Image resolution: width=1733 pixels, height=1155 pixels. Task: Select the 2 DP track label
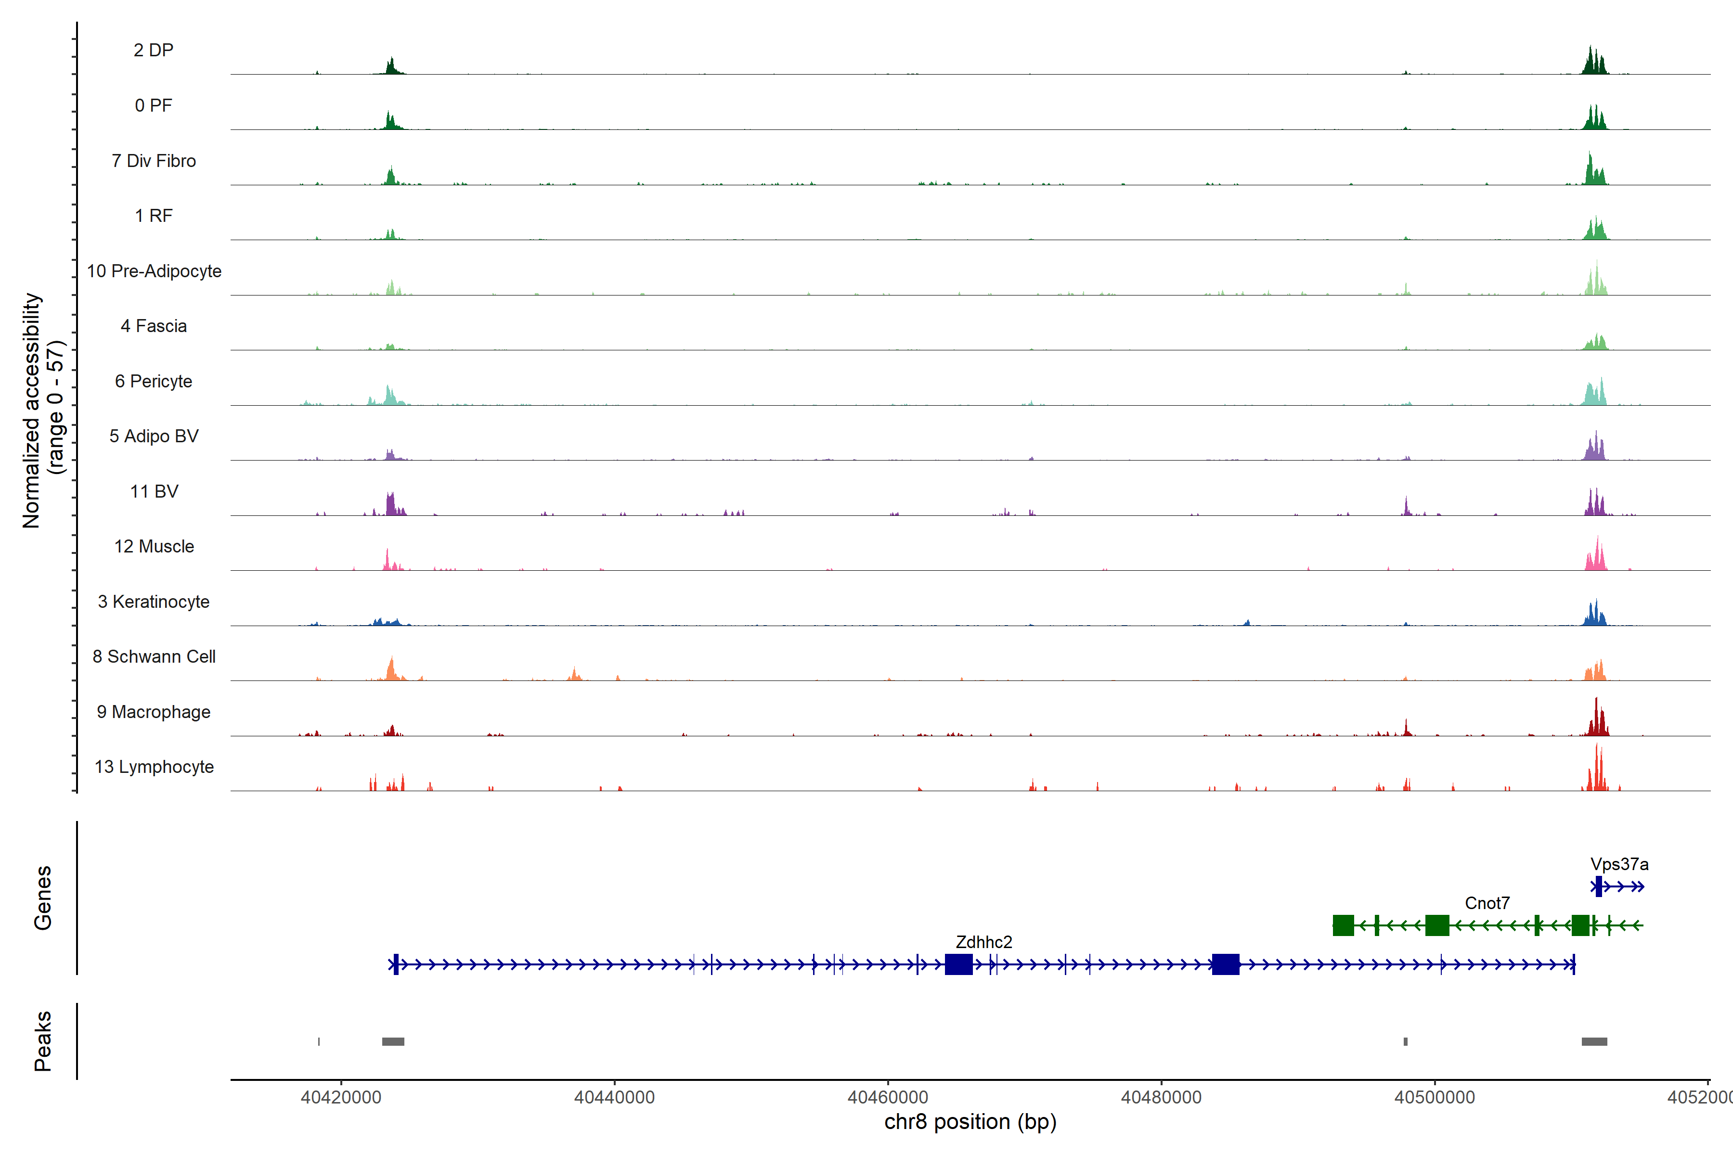point(153,50)
